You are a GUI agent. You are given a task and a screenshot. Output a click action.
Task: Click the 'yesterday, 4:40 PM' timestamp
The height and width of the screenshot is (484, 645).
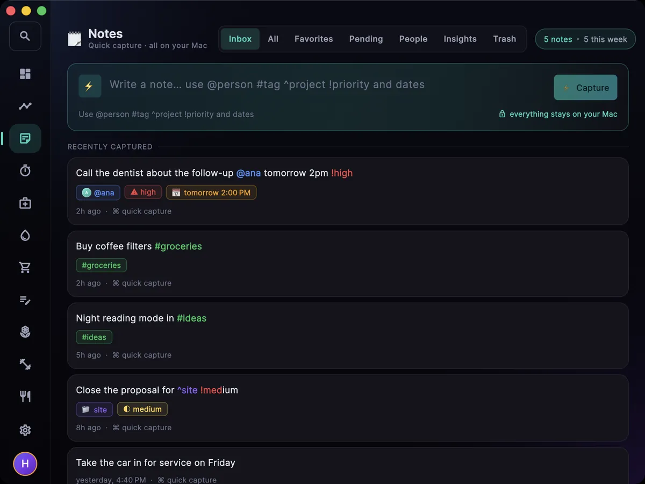(111, 480)
